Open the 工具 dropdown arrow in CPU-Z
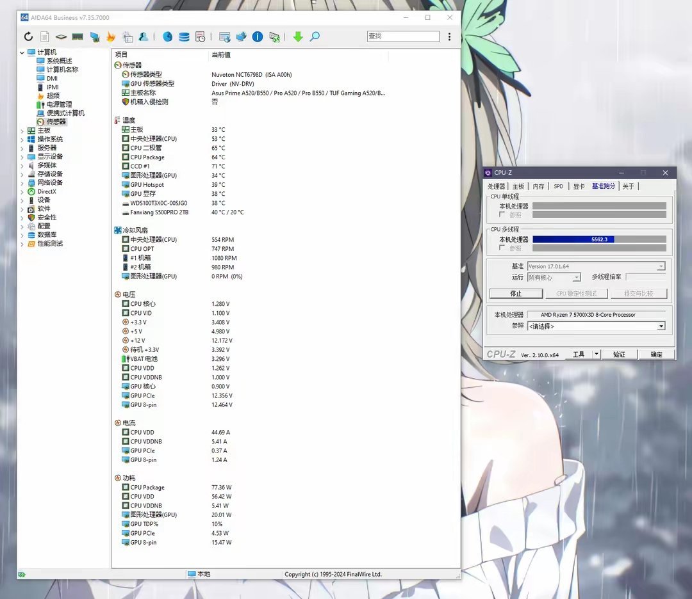Image resolution: width=692 pixels, height=599 pixels. point(597,354)
